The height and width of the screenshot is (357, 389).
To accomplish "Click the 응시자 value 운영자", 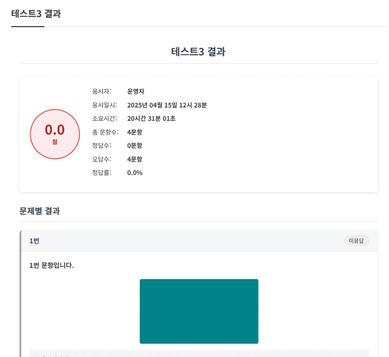I will pos(136,91).
